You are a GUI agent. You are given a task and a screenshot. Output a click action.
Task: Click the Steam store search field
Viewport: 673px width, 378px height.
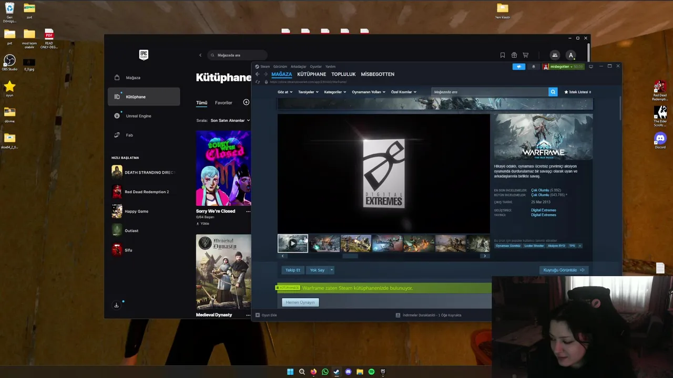(x=490, y=92)
